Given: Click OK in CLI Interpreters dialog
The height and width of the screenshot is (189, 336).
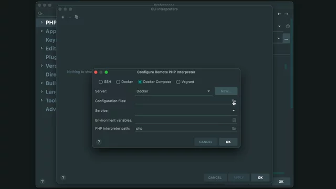Looking at the screenshot, I should pos(260,177).
